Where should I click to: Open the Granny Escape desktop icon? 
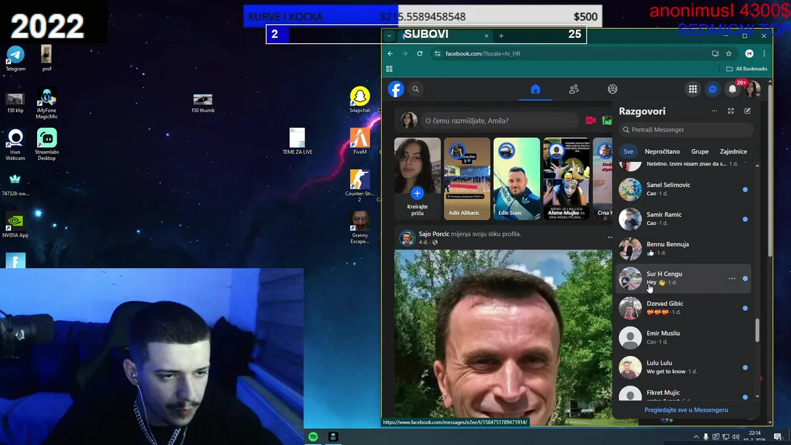point(360,227)
